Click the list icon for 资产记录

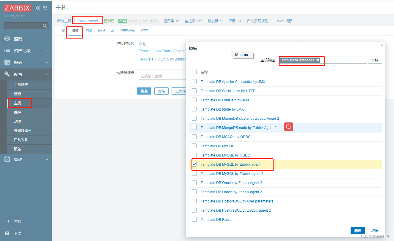[x=7, y=51]
